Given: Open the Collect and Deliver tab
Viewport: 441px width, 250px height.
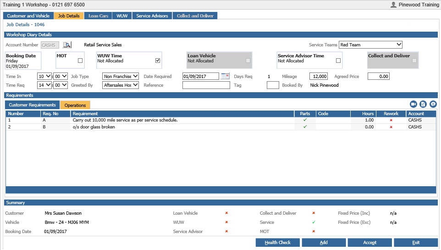Looking at the screenshot, I should (x=195, y=16).
